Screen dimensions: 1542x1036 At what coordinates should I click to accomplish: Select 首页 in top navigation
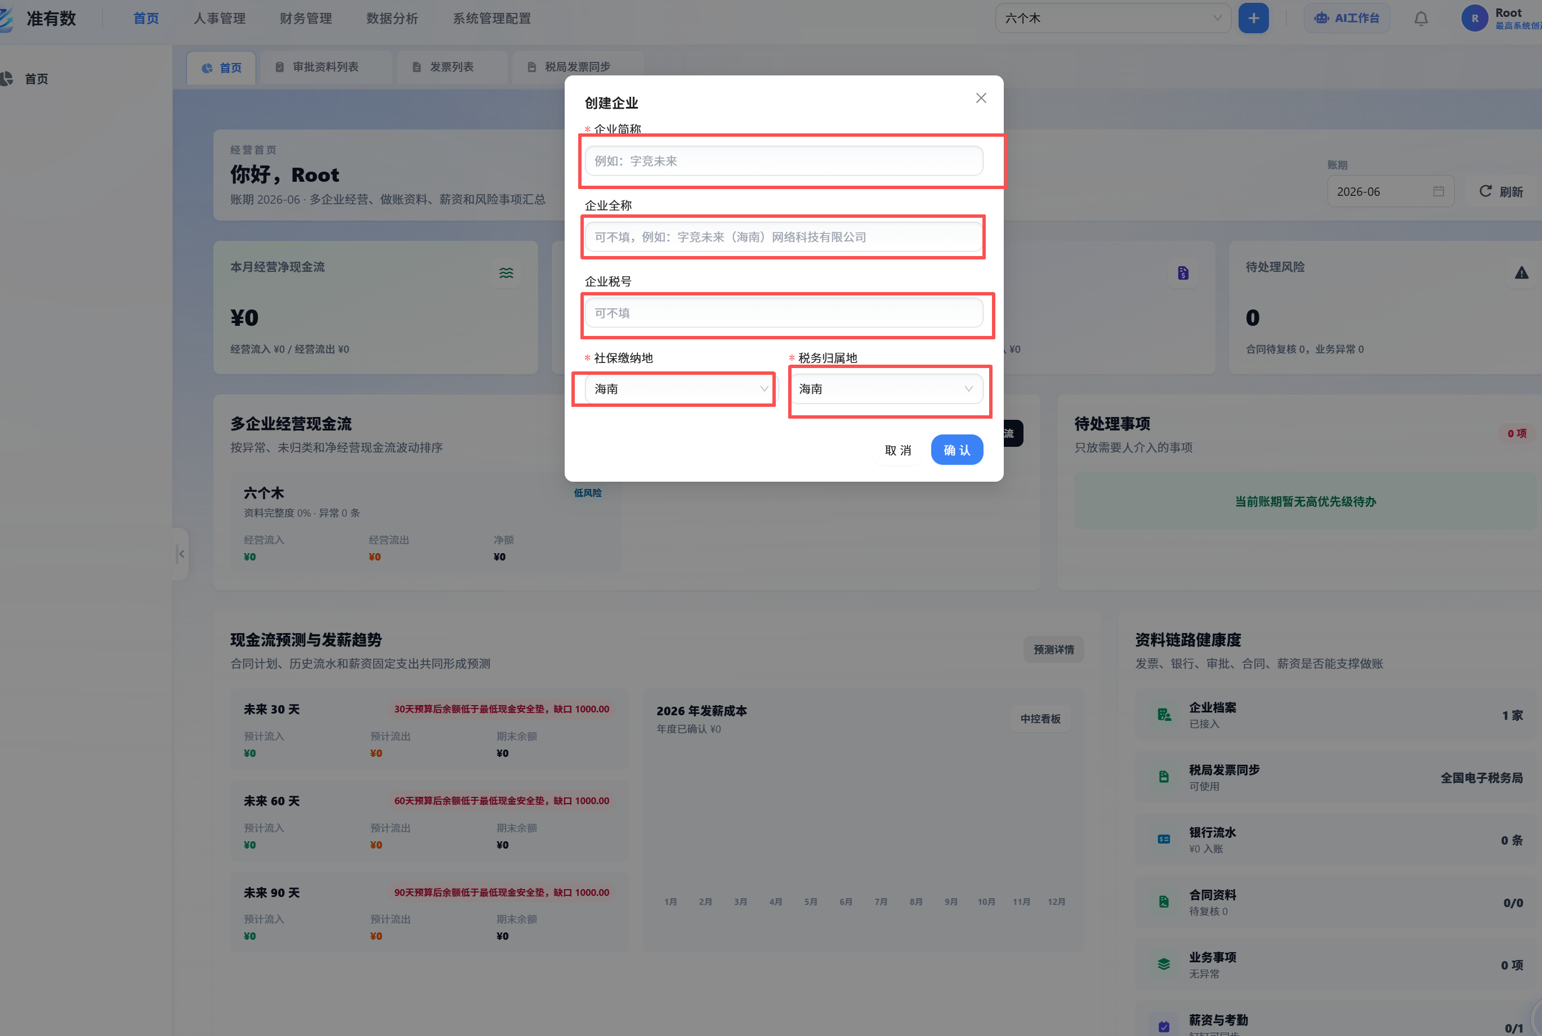pos(146,19)
